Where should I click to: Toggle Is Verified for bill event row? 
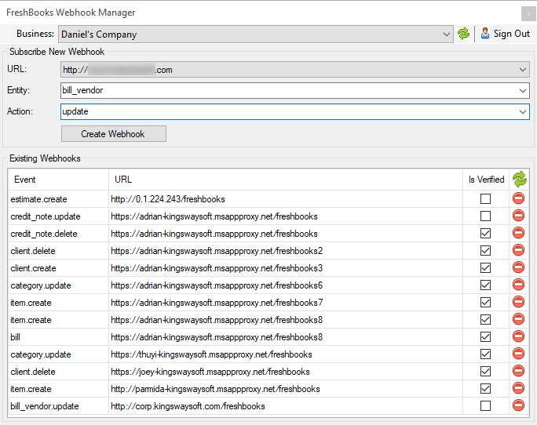click(x=485, y=337)
